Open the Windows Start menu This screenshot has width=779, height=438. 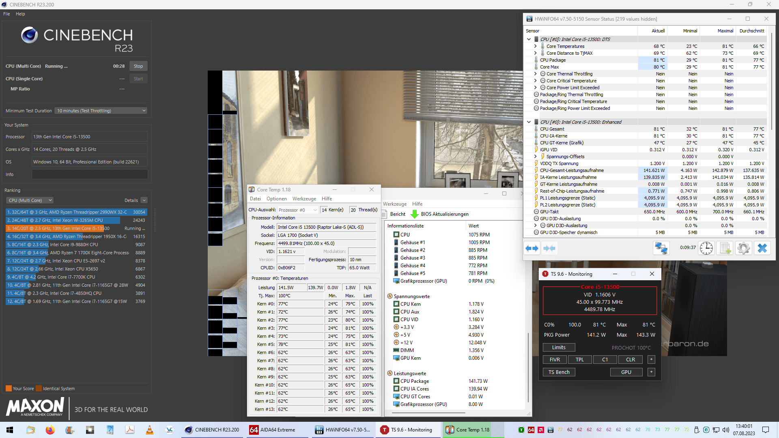coord(10,430)
